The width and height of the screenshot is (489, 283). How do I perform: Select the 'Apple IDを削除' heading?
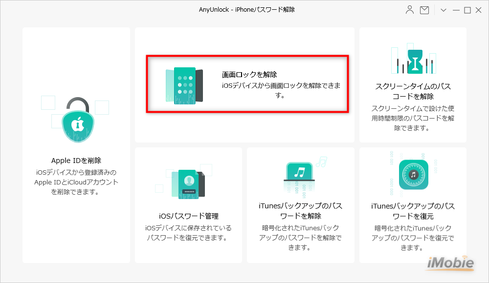click(76, 161)
